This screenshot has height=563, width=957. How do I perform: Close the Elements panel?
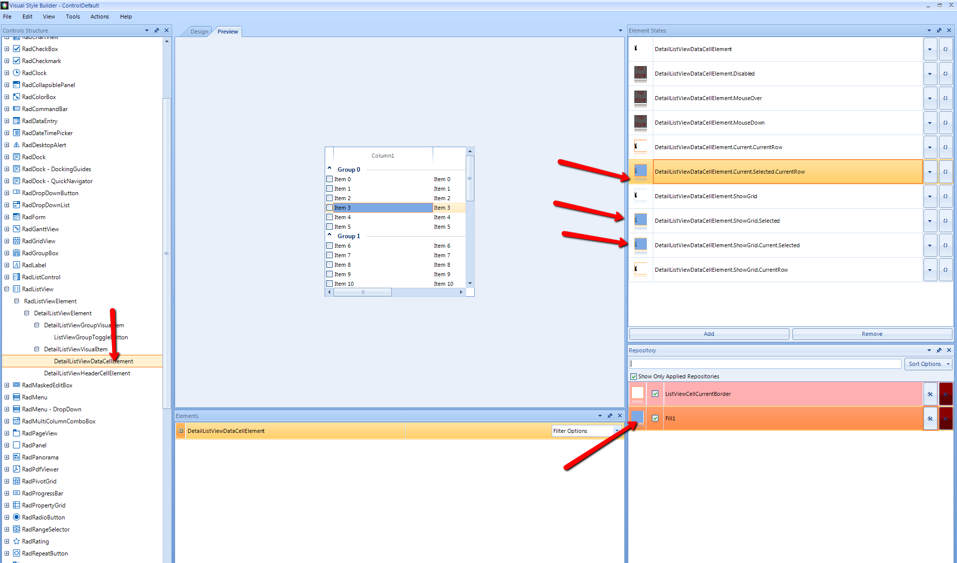coord(620,416)
